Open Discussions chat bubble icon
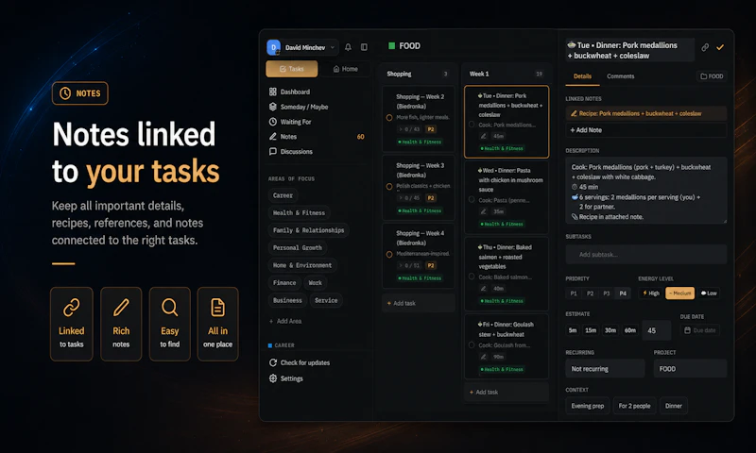This screenshot has height=453, width=756. 273,151
